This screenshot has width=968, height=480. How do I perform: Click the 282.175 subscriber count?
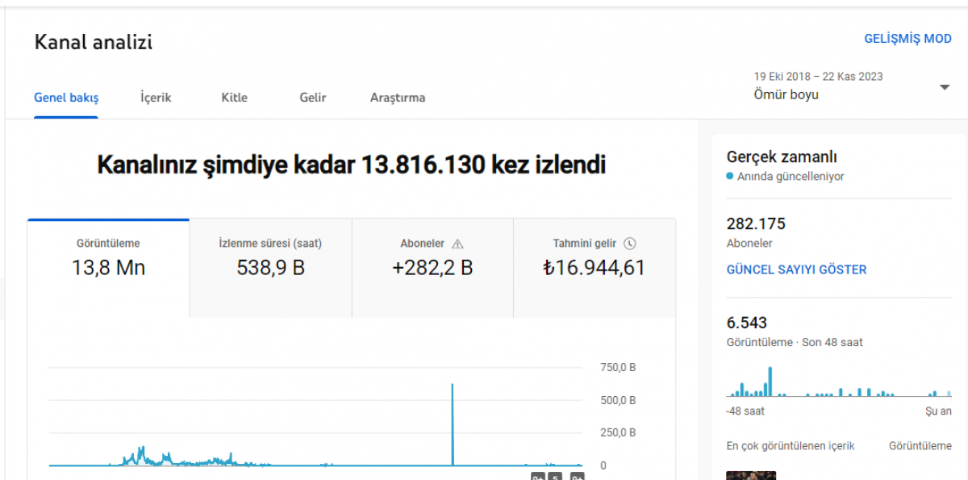pyautogui.click(x=756, y=223)
